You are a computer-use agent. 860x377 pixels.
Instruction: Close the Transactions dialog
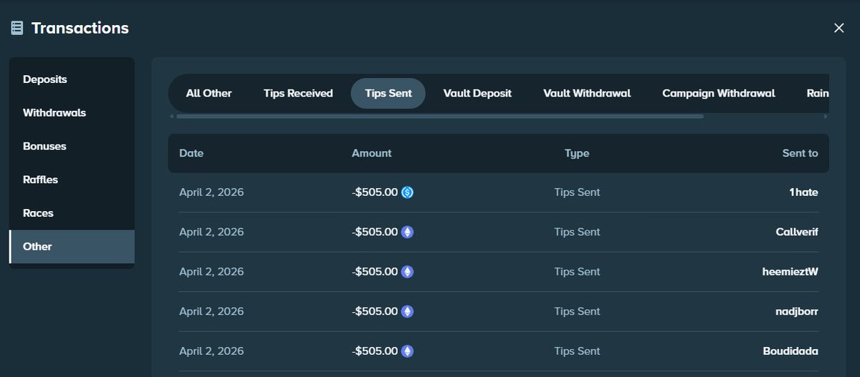click(x=838, y=28)
